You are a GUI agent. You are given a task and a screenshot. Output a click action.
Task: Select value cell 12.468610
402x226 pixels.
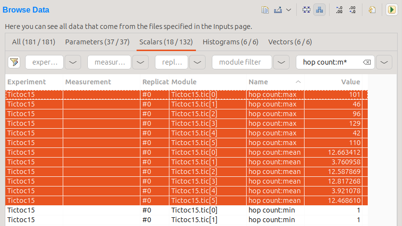pos(333,200)
